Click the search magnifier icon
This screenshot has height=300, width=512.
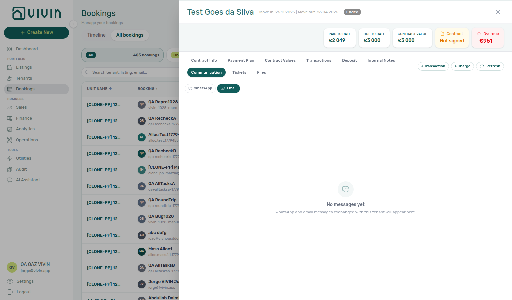87,72
